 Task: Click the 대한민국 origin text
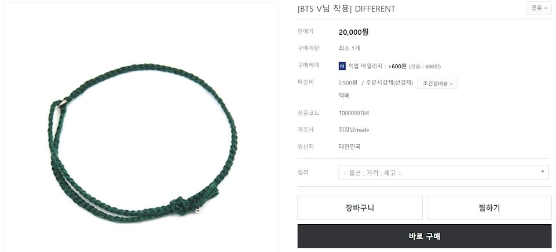coord(349,147)
